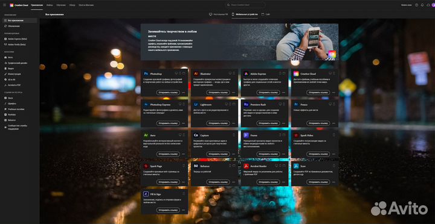Click the Behance Bē card app icon
This screenshot has width=435, height=224.
click(x=196, y=166)
